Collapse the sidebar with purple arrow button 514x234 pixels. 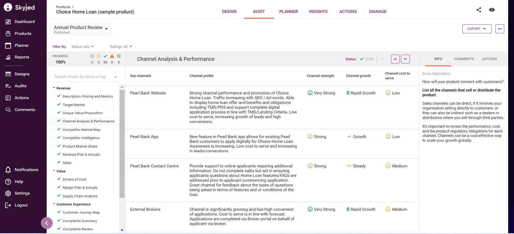click(x=47, y=223)
